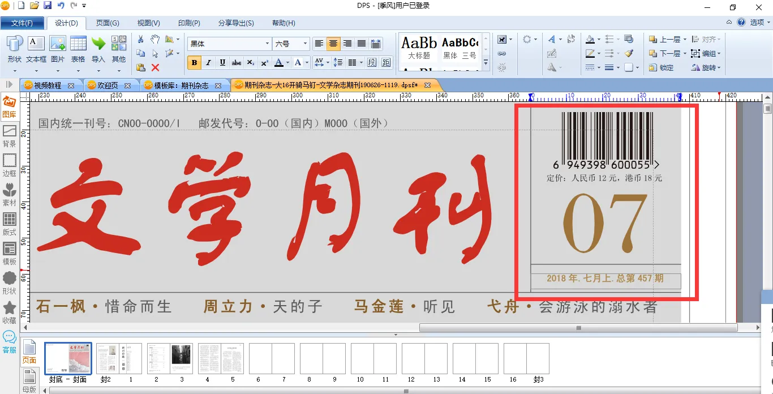Switch to 母版 master pages view
The width and height of the screenshot is (773, 394).
pyautogui.click(x=29, y=380)
